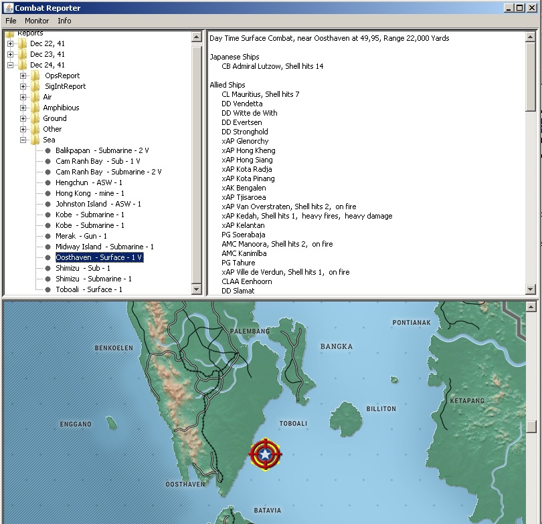This screenshot has width=542, height=524.
Task: Collapse the Sea reports node
Action: coord(23,140)
